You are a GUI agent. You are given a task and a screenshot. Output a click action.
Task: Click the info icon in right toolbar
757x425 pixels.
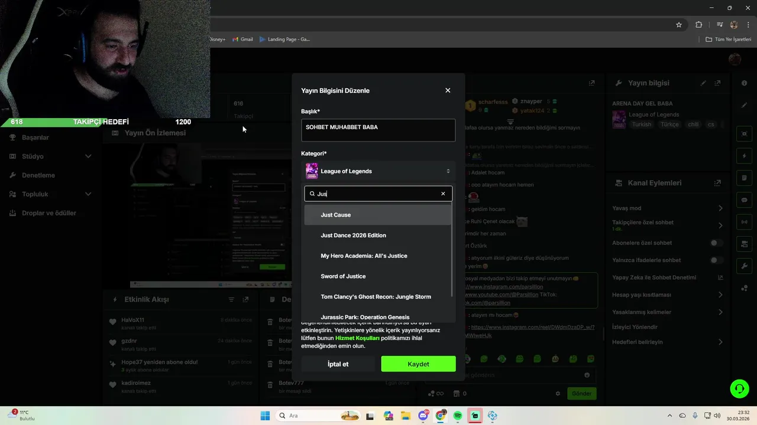point(744,83)
